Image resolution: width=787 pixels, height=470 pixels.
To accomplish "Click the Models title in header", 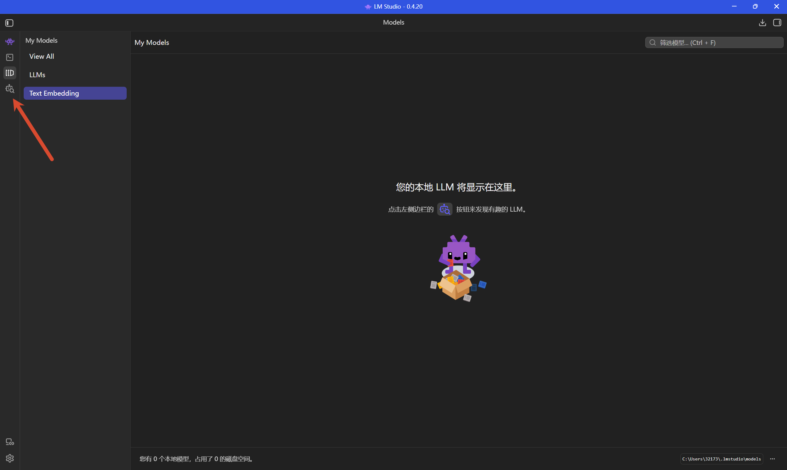I will [393, 22].
